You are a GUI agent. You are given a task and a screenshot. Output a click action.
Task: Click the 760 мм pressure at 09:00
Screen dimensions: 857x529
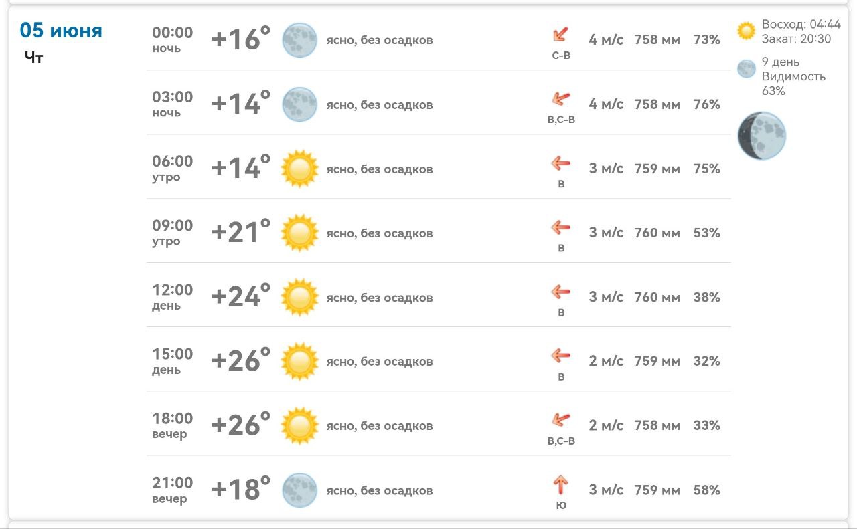(657, 233)
